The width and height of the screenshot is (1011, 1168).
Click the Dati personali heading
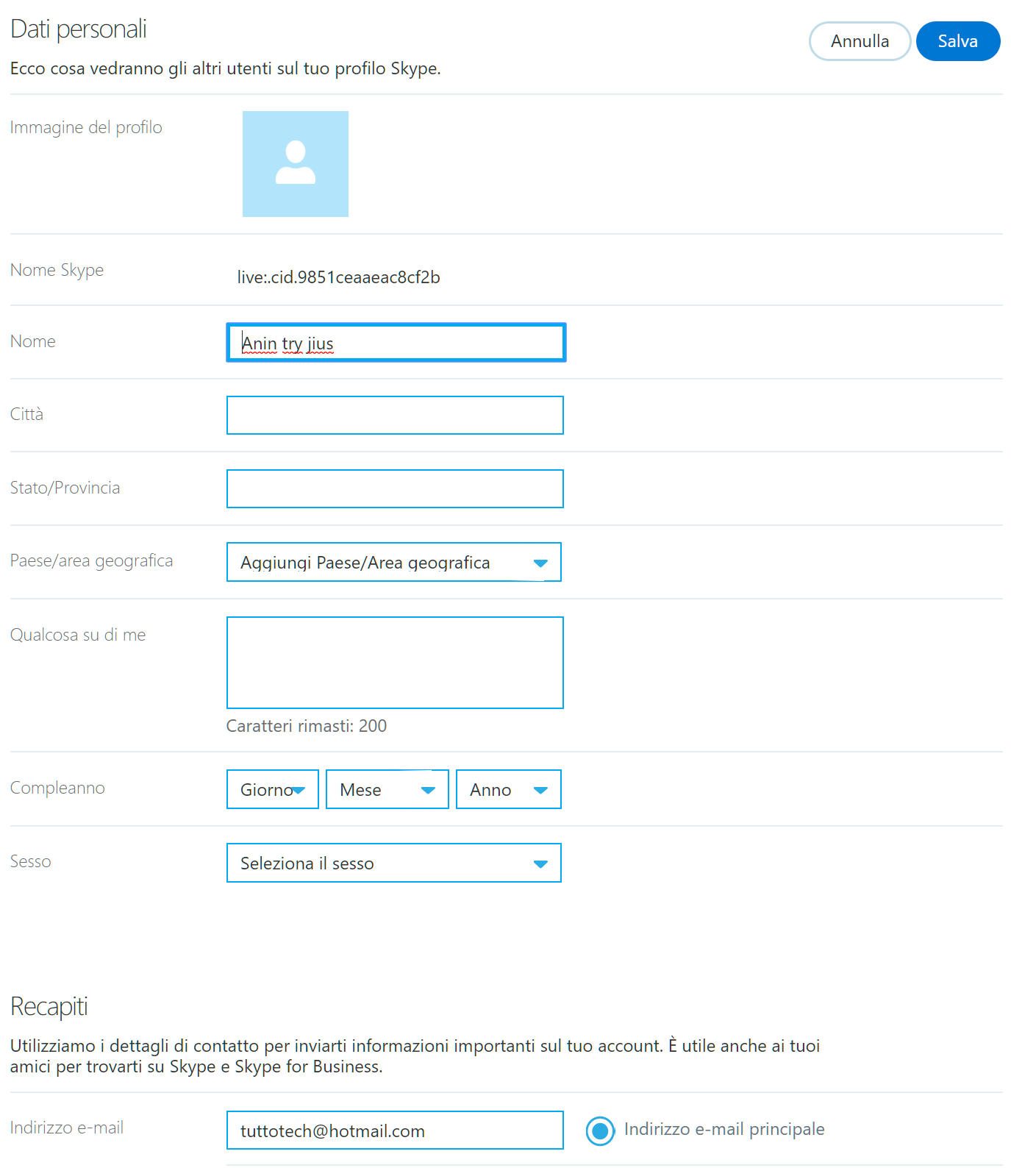point(79,29)
